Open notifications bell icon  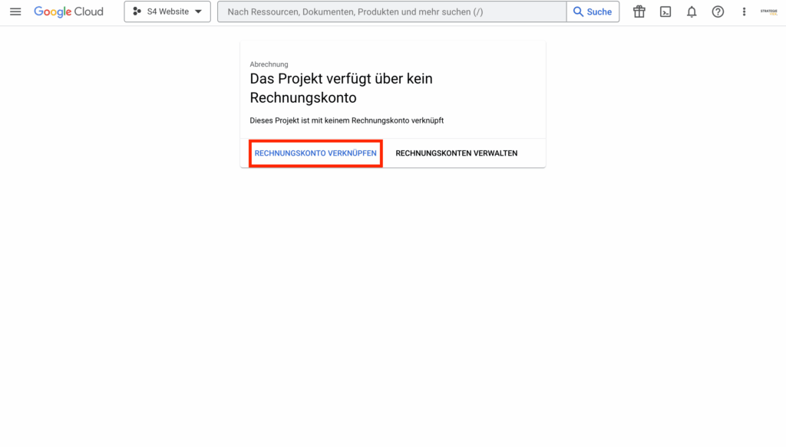pos(692,12)
